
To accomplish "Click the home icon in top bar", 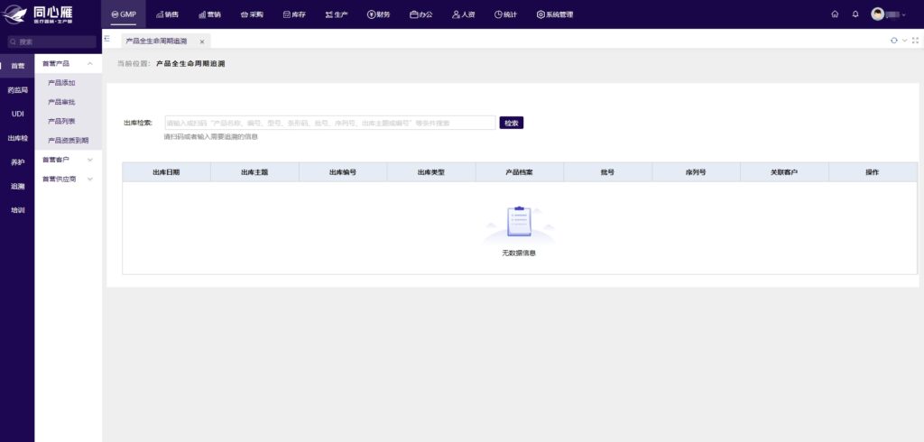I will click(835, 14).
